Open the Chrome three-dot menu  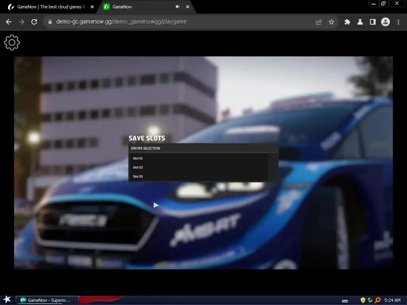click(398, 22)
